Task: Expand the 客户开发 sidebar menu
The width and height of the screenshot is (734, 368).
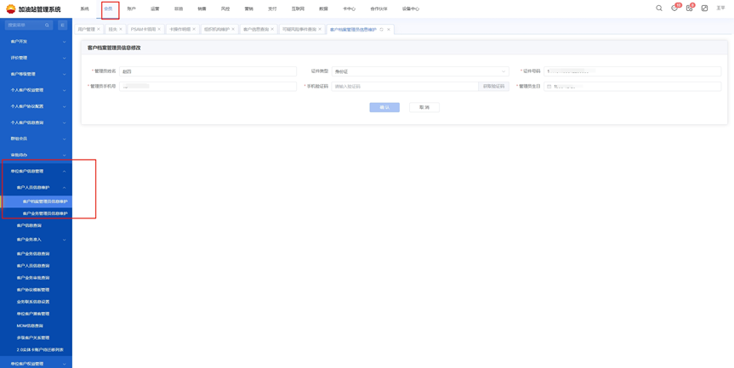Action: click(37, 42)
